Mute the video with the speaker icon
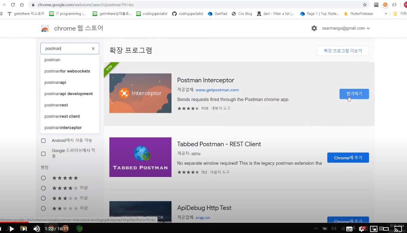 pyautogui.click(x=37, y=229)
